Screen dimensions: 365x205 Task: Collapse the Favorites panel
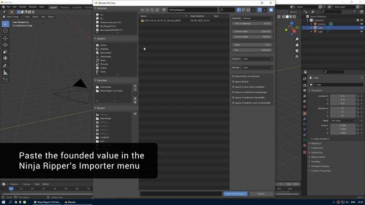(95, 80)
